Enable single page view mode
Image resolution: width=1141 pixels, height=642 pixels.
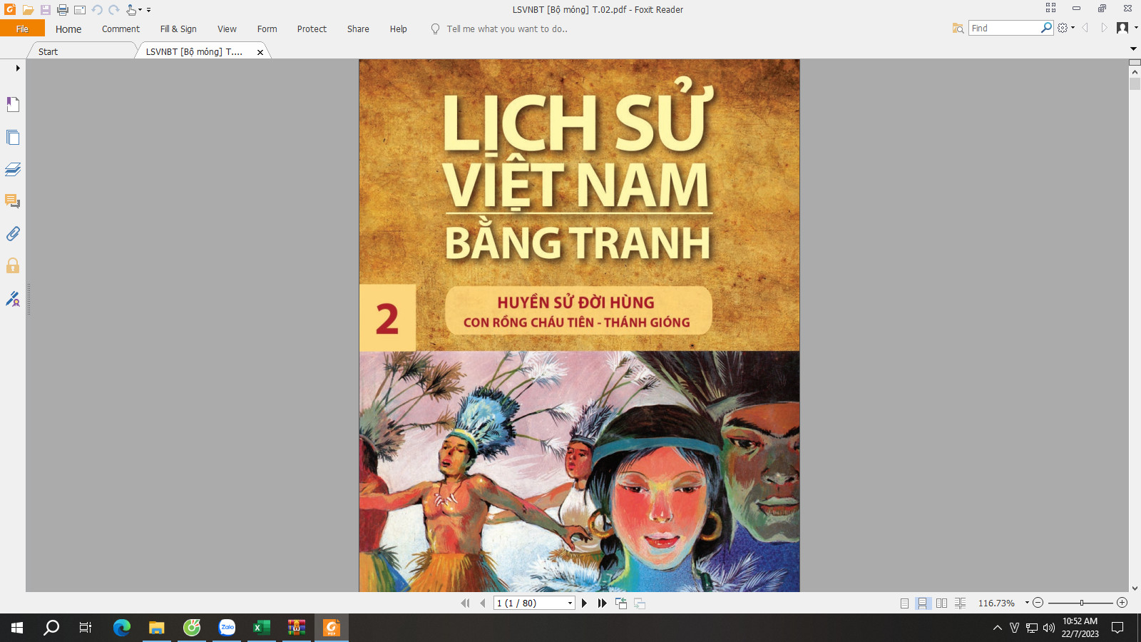pos(904,603)
